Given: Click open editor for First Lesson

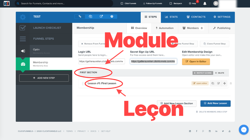Looking at the screenshot, I should (200, 83).
